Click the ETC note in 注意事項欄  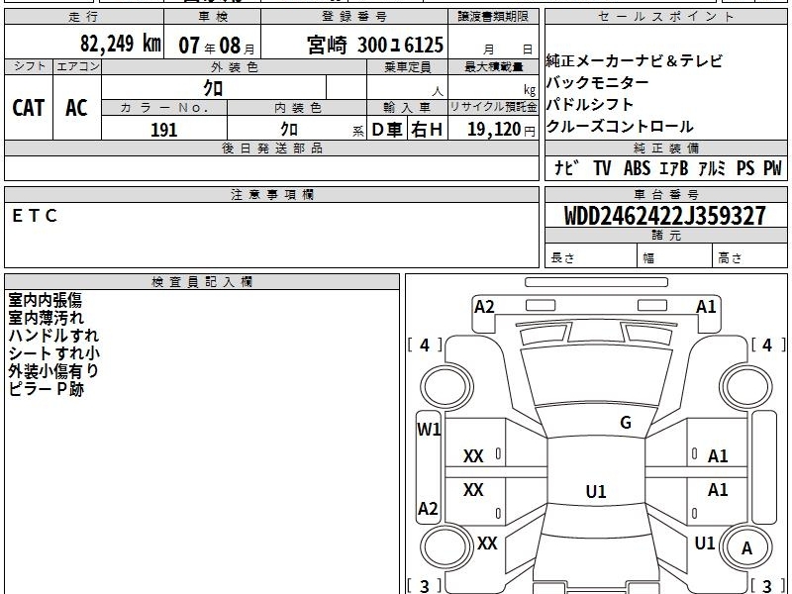coord(35,216)
